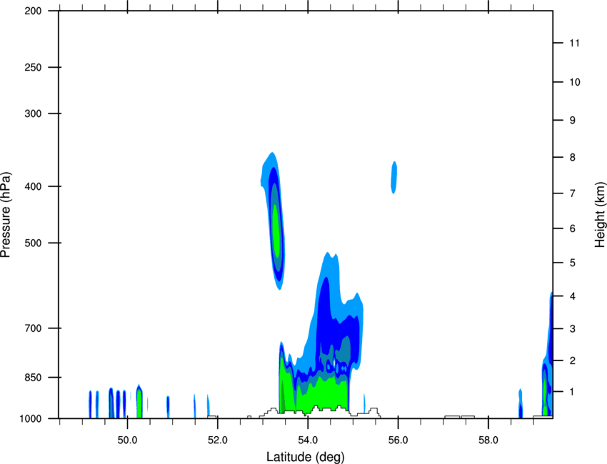Select the 1000 pressure tick label
This screenshot has width=607, height=464.
tap(31, 419)
